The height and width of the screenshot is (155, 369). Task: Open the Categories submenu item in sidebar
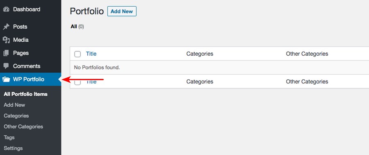pos(16,116)
